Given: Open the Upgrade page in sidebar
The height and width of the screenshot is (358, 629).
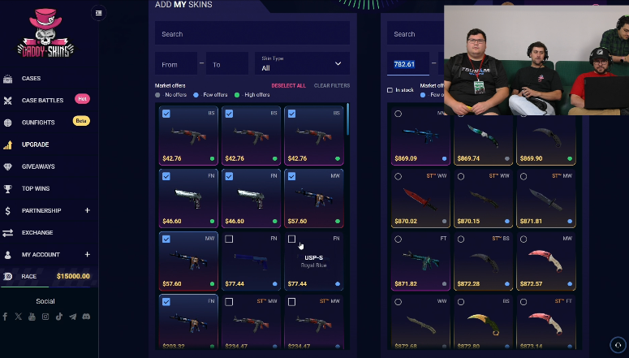Looking at the screenshot, I should pos(35,144).
